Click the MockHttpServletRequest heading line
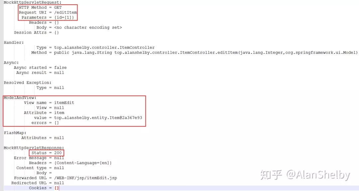 coord(33,3)
